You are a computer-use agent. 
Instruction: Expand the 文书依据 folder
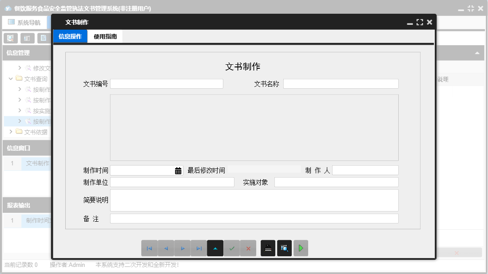(x=11, y=132)
